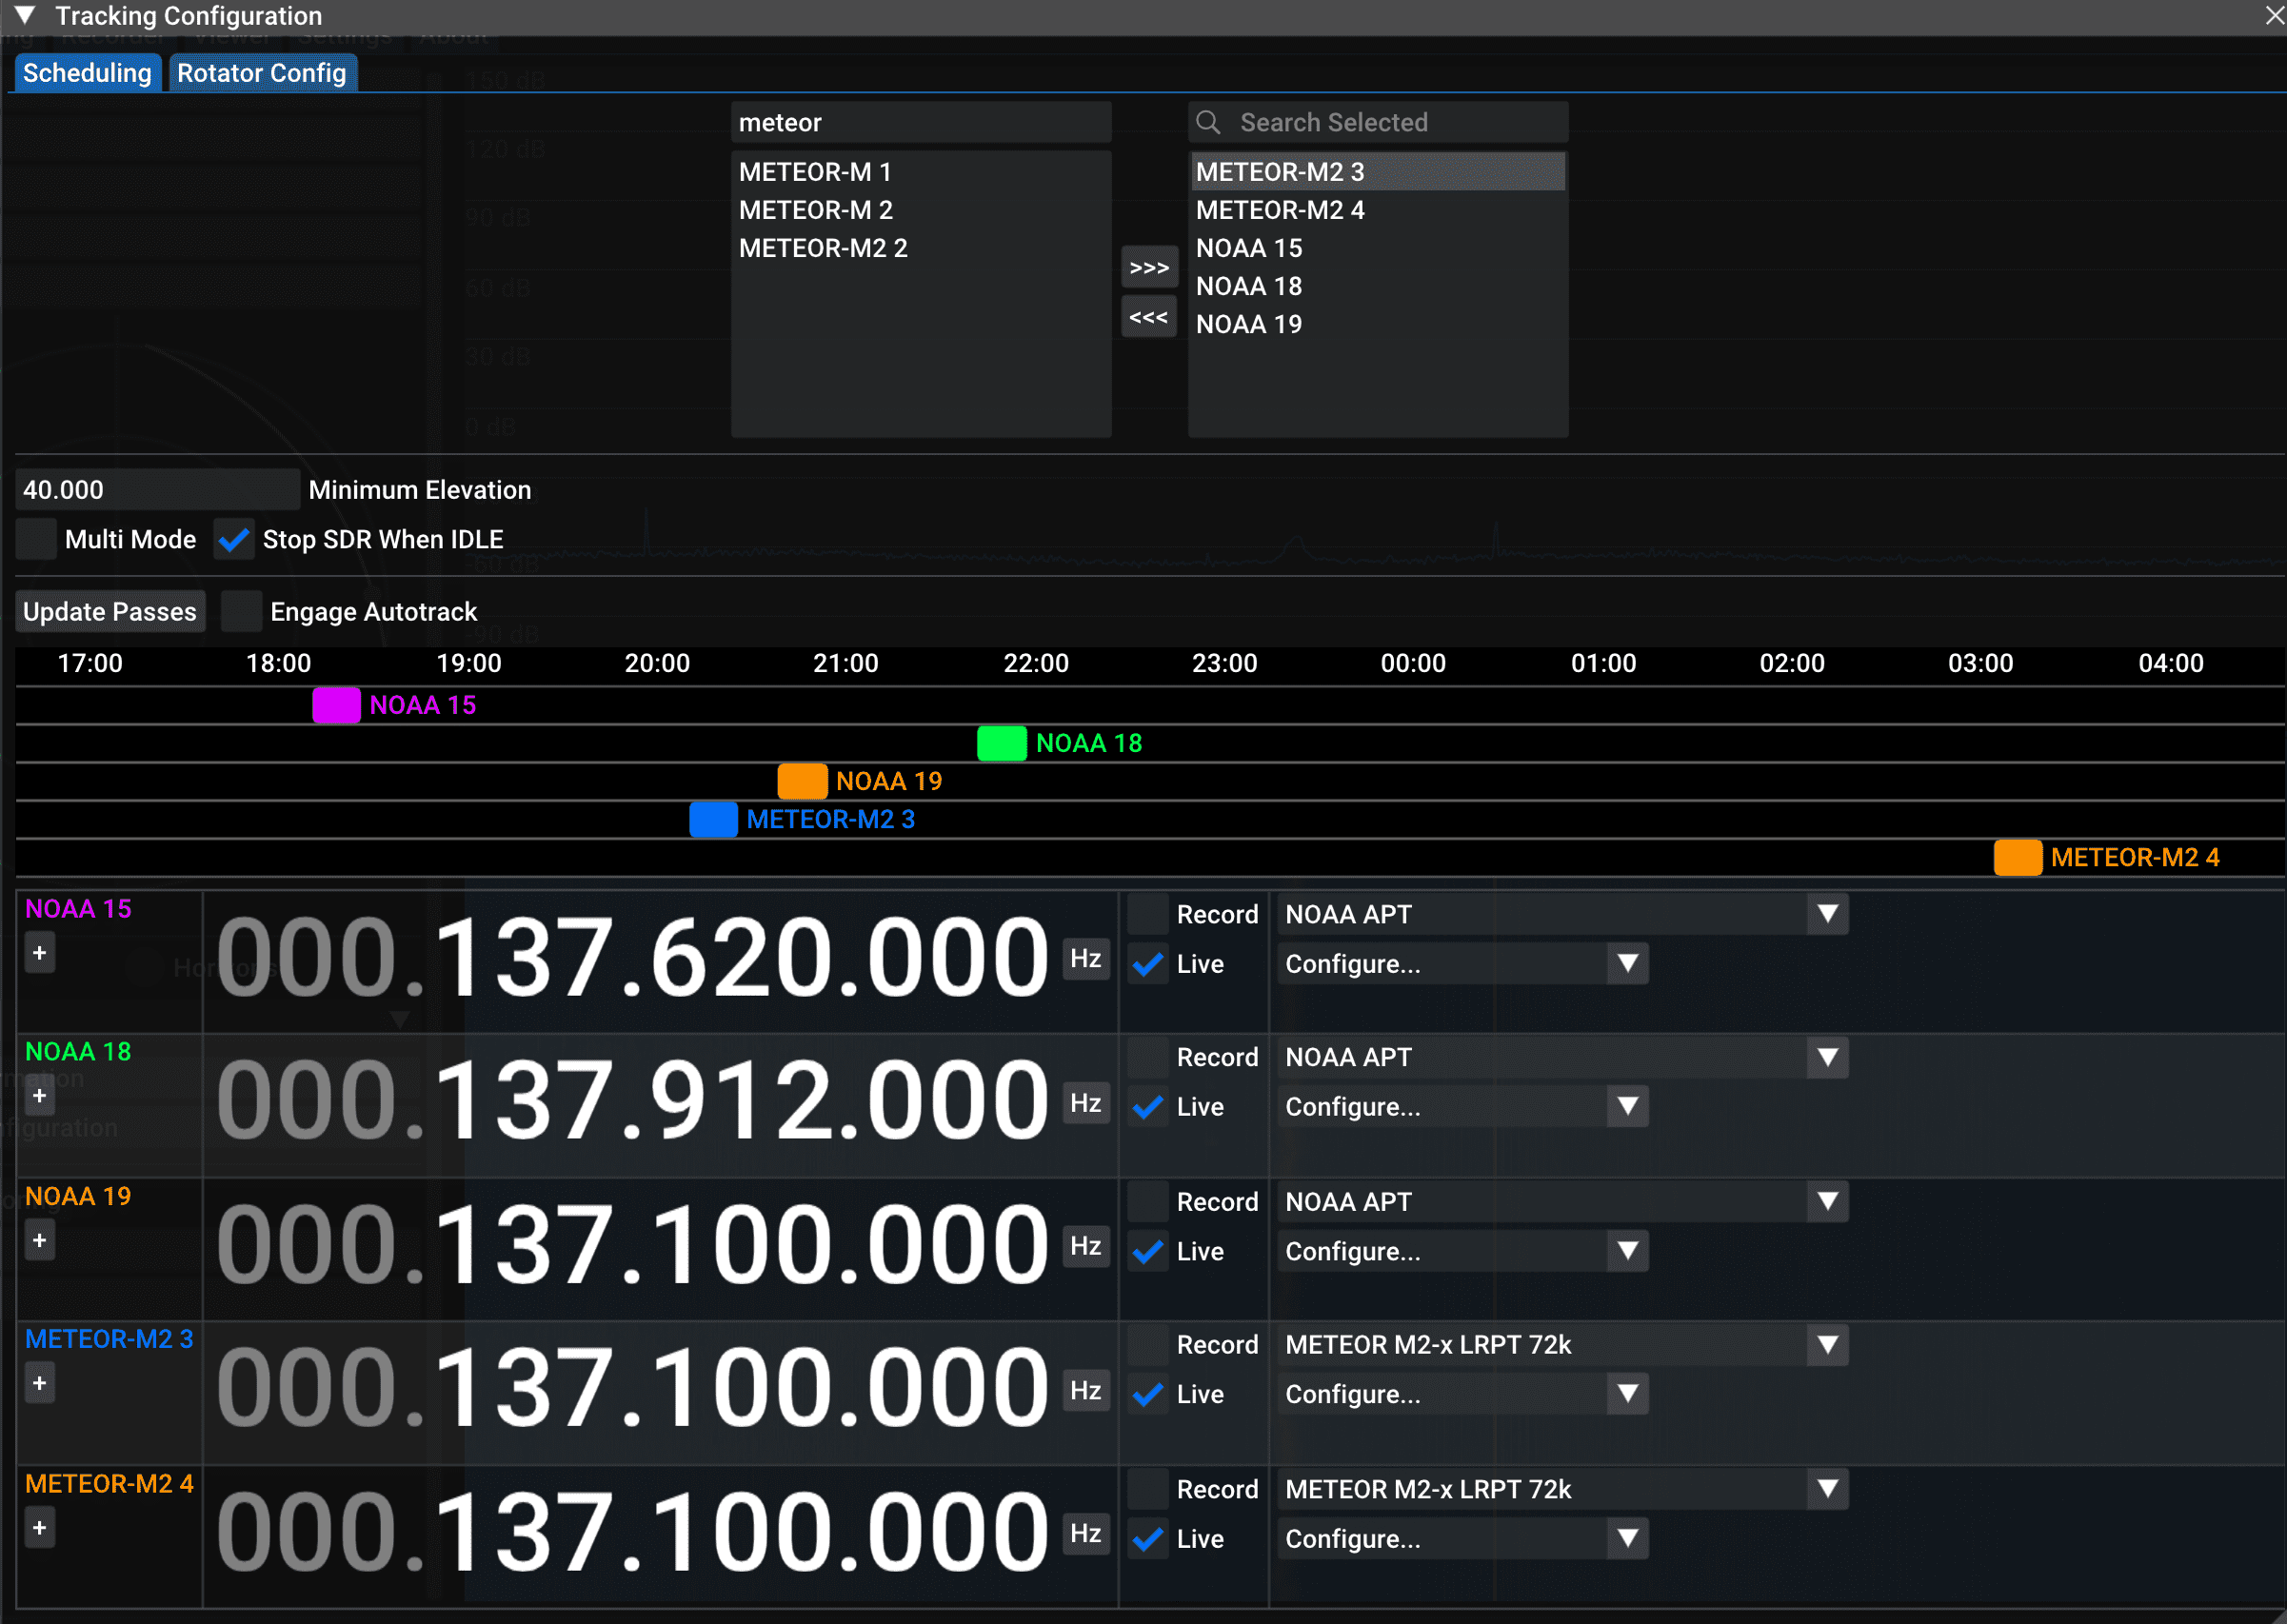Open Configure dropdown for NOAA 18

click(x=1462, y=1108)
